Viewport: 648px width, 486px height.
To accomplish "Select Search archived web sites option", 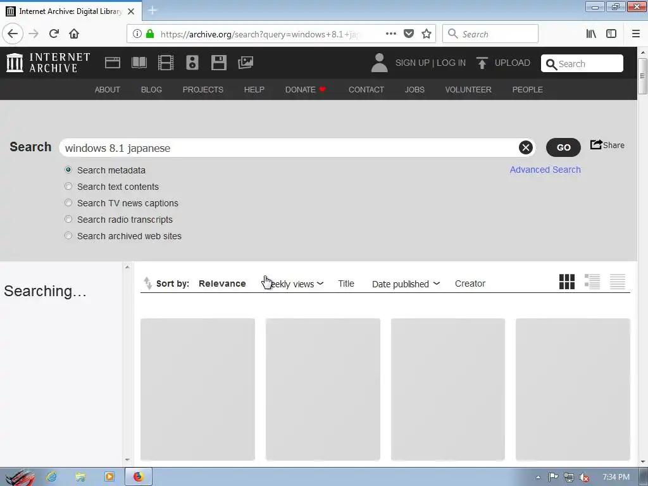I will click(68, 236).
